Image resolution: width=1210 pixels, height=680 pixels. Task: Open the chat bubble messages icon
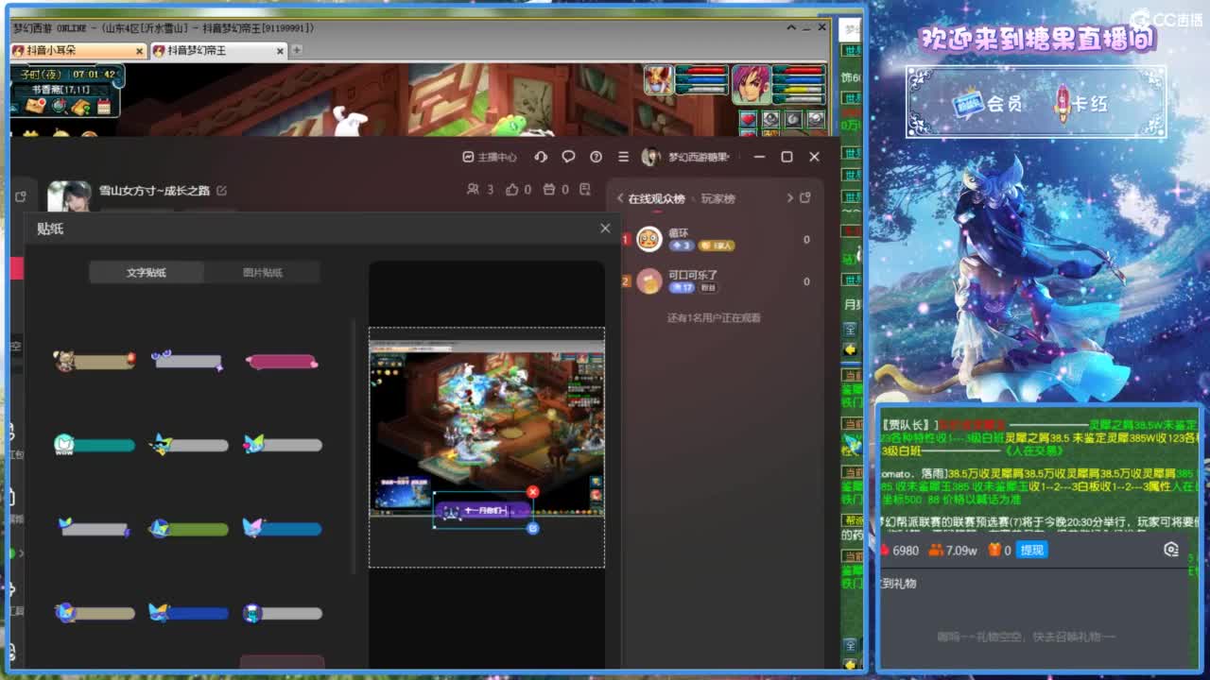tap(568, 157)
